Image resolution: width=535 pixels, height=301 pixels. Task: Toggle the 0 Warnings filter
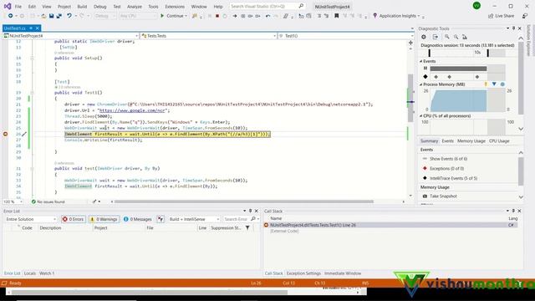104,219
